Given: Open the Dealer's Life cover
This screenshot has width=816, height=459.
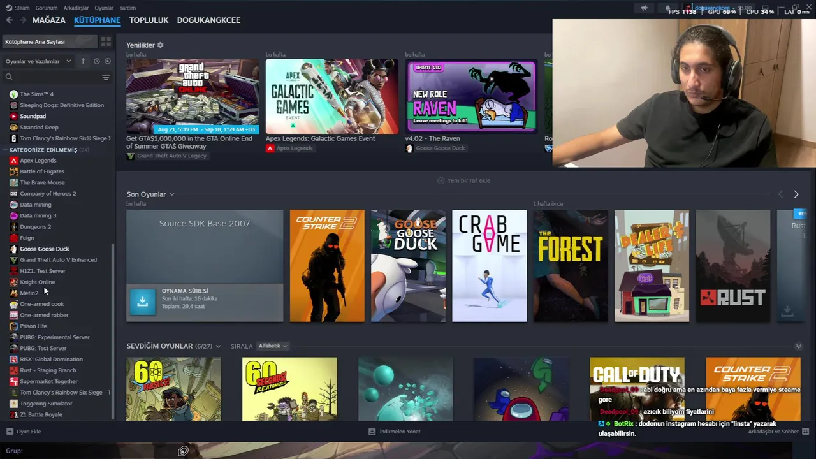Looking at the screenshot, I should tap(652, 266).
